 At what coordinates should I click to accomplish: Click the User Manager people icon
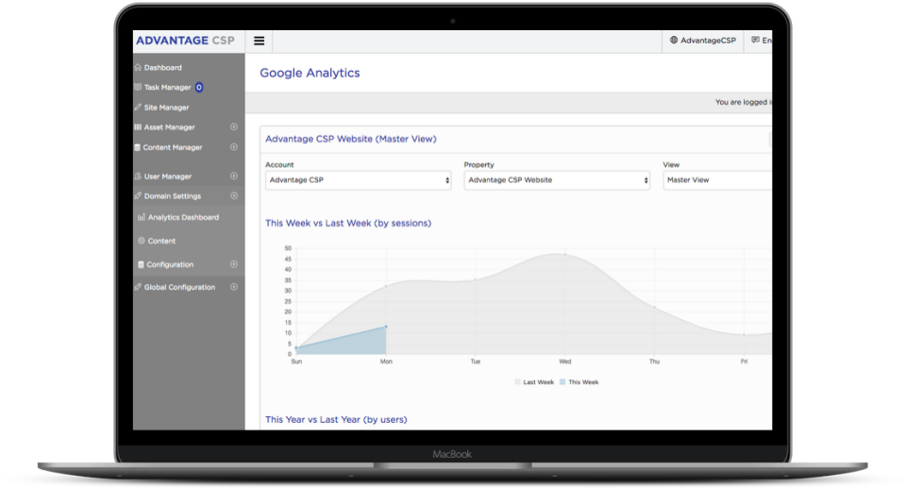point(138,176)
